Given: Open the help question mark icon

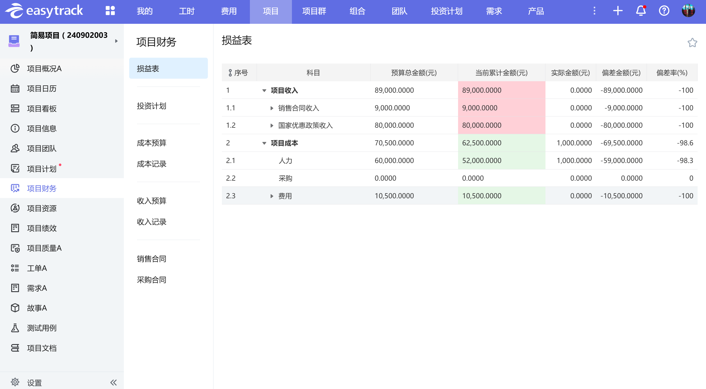Looking at the screenshot, I should tap(664, 11).
